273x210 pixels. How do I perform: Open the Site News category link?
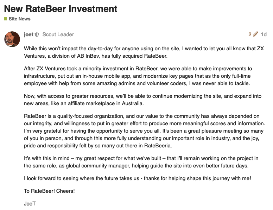(19, 19)
